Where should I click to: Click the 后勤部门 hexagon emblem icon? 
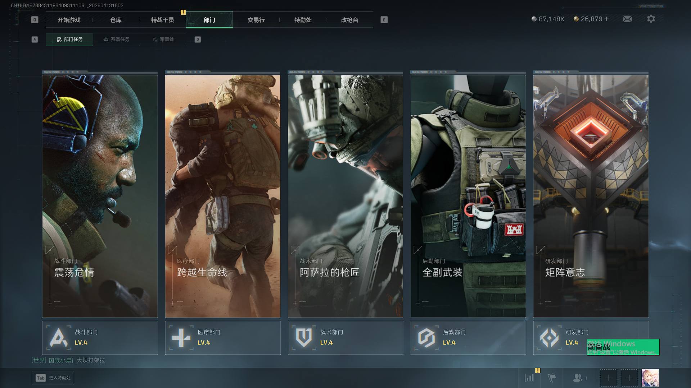coord(426,338)
